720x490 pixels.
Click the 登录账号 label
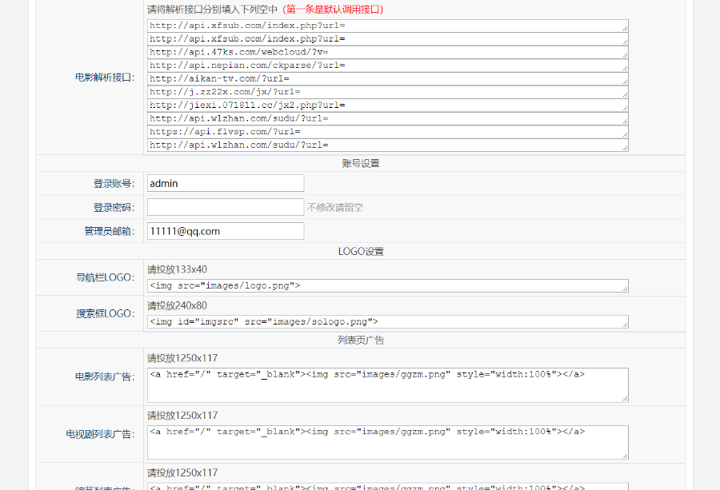click(x=114, y=184)
